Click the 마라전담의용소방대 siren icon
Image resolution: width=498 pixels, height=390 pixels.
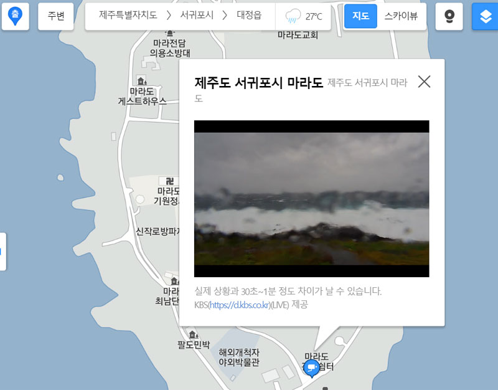[170, 33]
